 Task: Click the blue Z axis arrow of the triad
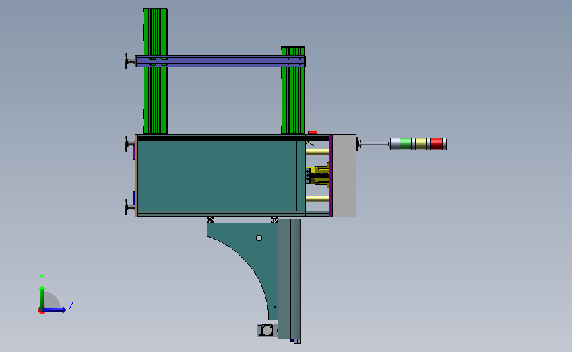point(54,310)
